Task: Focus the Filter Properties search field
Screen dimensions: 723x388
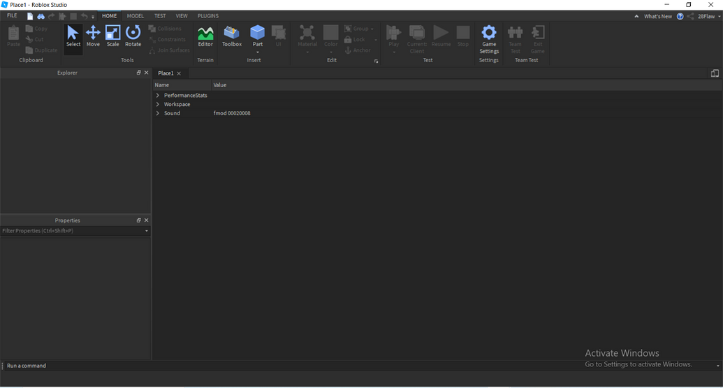Action: (x=72, y=230)
